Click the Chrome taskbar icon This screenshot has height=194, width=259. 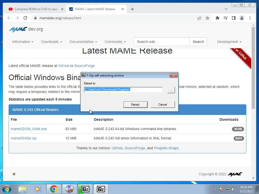[x=54, y=189]
